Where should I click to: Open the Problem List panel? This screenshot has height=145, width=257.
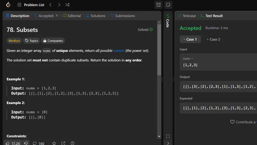(31, 5)
